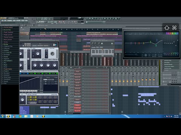
Task: Open the media player taskbar icon
Action: (x=37, y=116)
